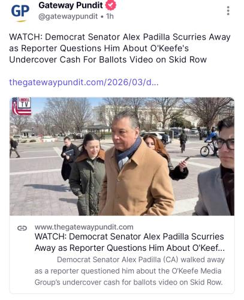244x300 pixels.
Task: Click the preview card headline about Padilla
Action: tap(129, 242)
